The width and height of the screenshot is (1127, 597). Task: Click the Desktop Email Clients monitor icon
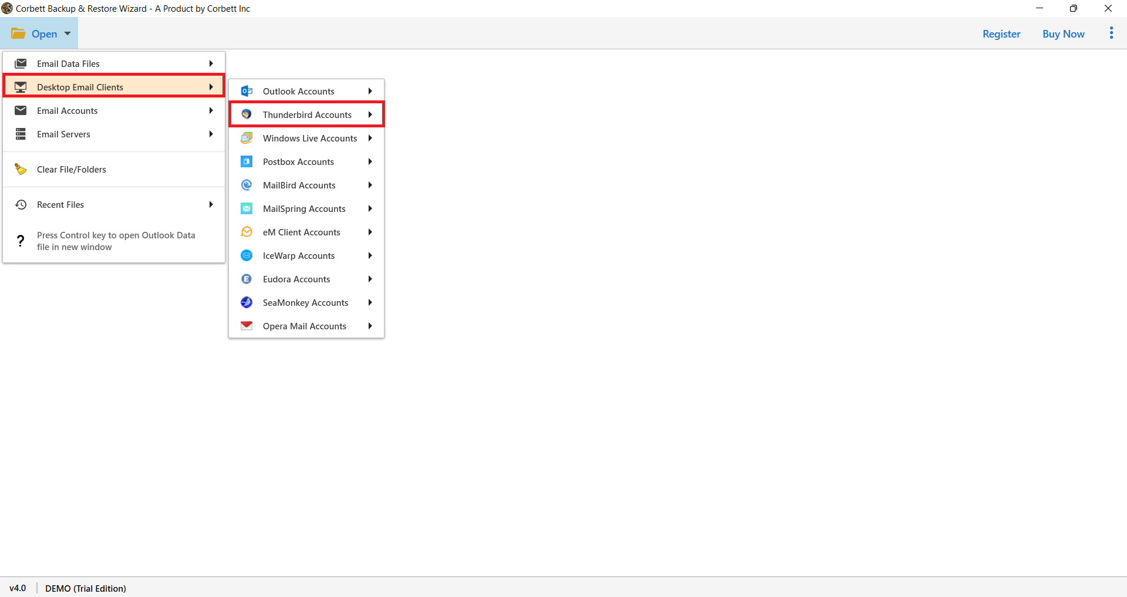coord(21,87)
